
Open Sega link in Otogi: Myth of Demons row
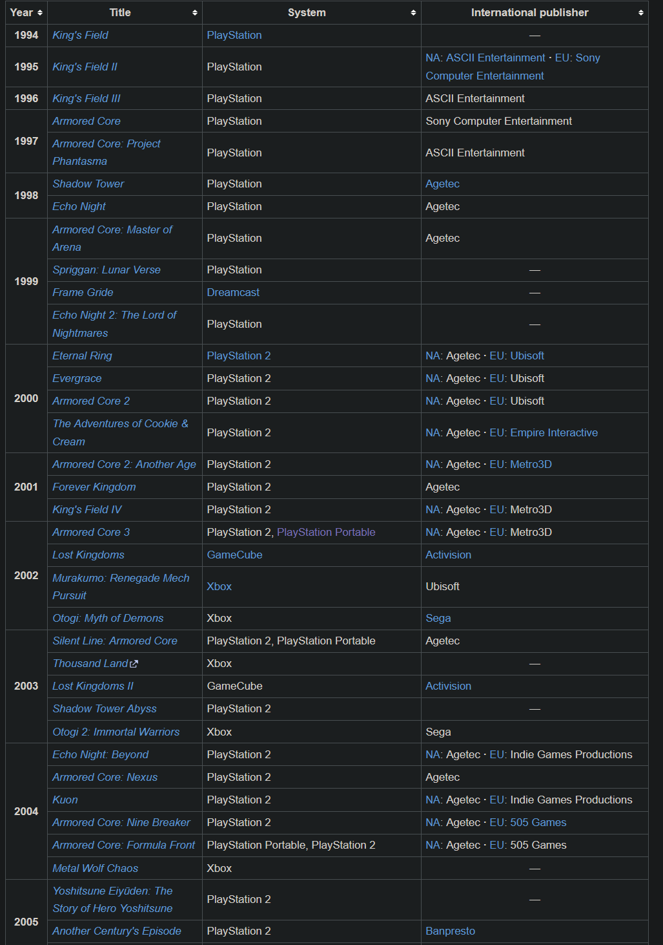tap(438, 618)
